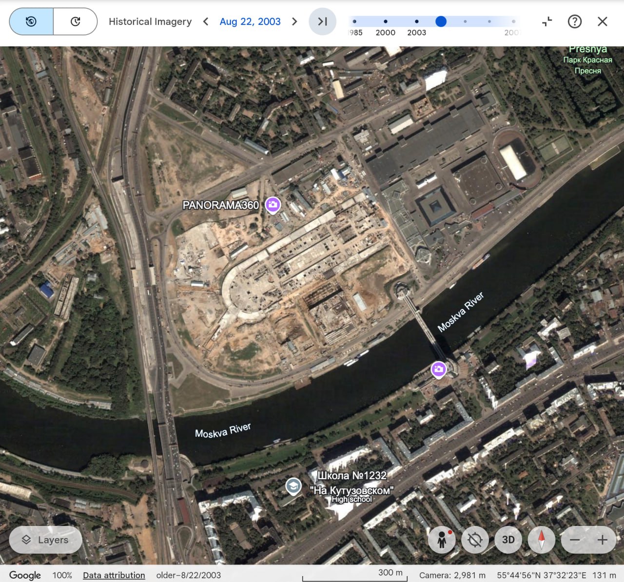Viewport: 624px width, 582px height.
Task: Select the 2000 dot on the timeline
Action: point(385,21)
